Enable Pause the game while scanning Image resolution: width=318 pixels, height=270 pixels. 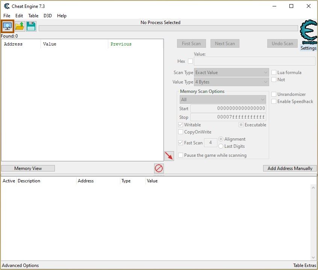[x=180, y=155]
